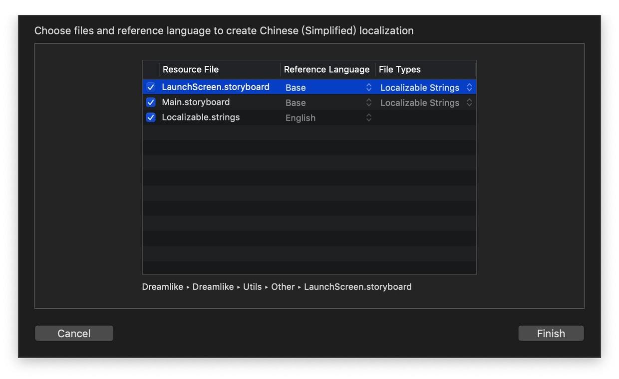Screen dimensions: 619x379
Task: Click LaunchScreen.storyboard in the path bar
Action: pyautogui.click(x=357, y=287)
